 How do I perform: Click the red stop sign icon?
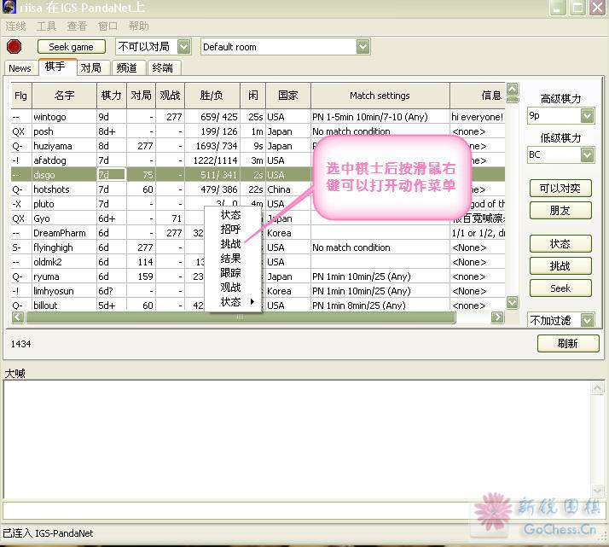[14, 47]
